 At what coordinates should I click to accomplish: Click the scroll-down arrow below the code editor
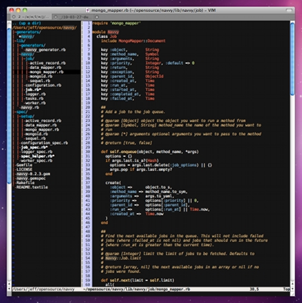tap(292, 289)
